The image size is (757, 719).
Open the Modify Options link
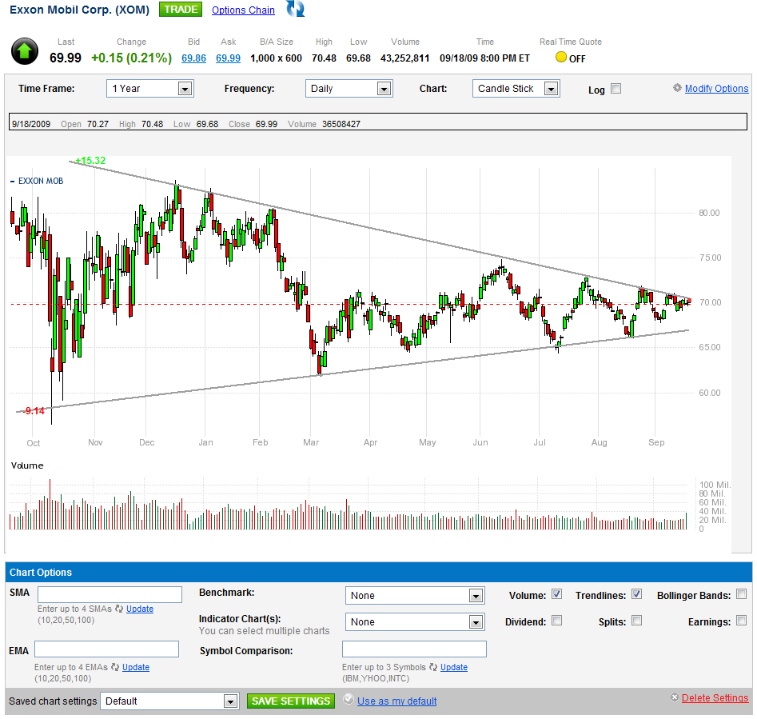[x=716, y=88]
